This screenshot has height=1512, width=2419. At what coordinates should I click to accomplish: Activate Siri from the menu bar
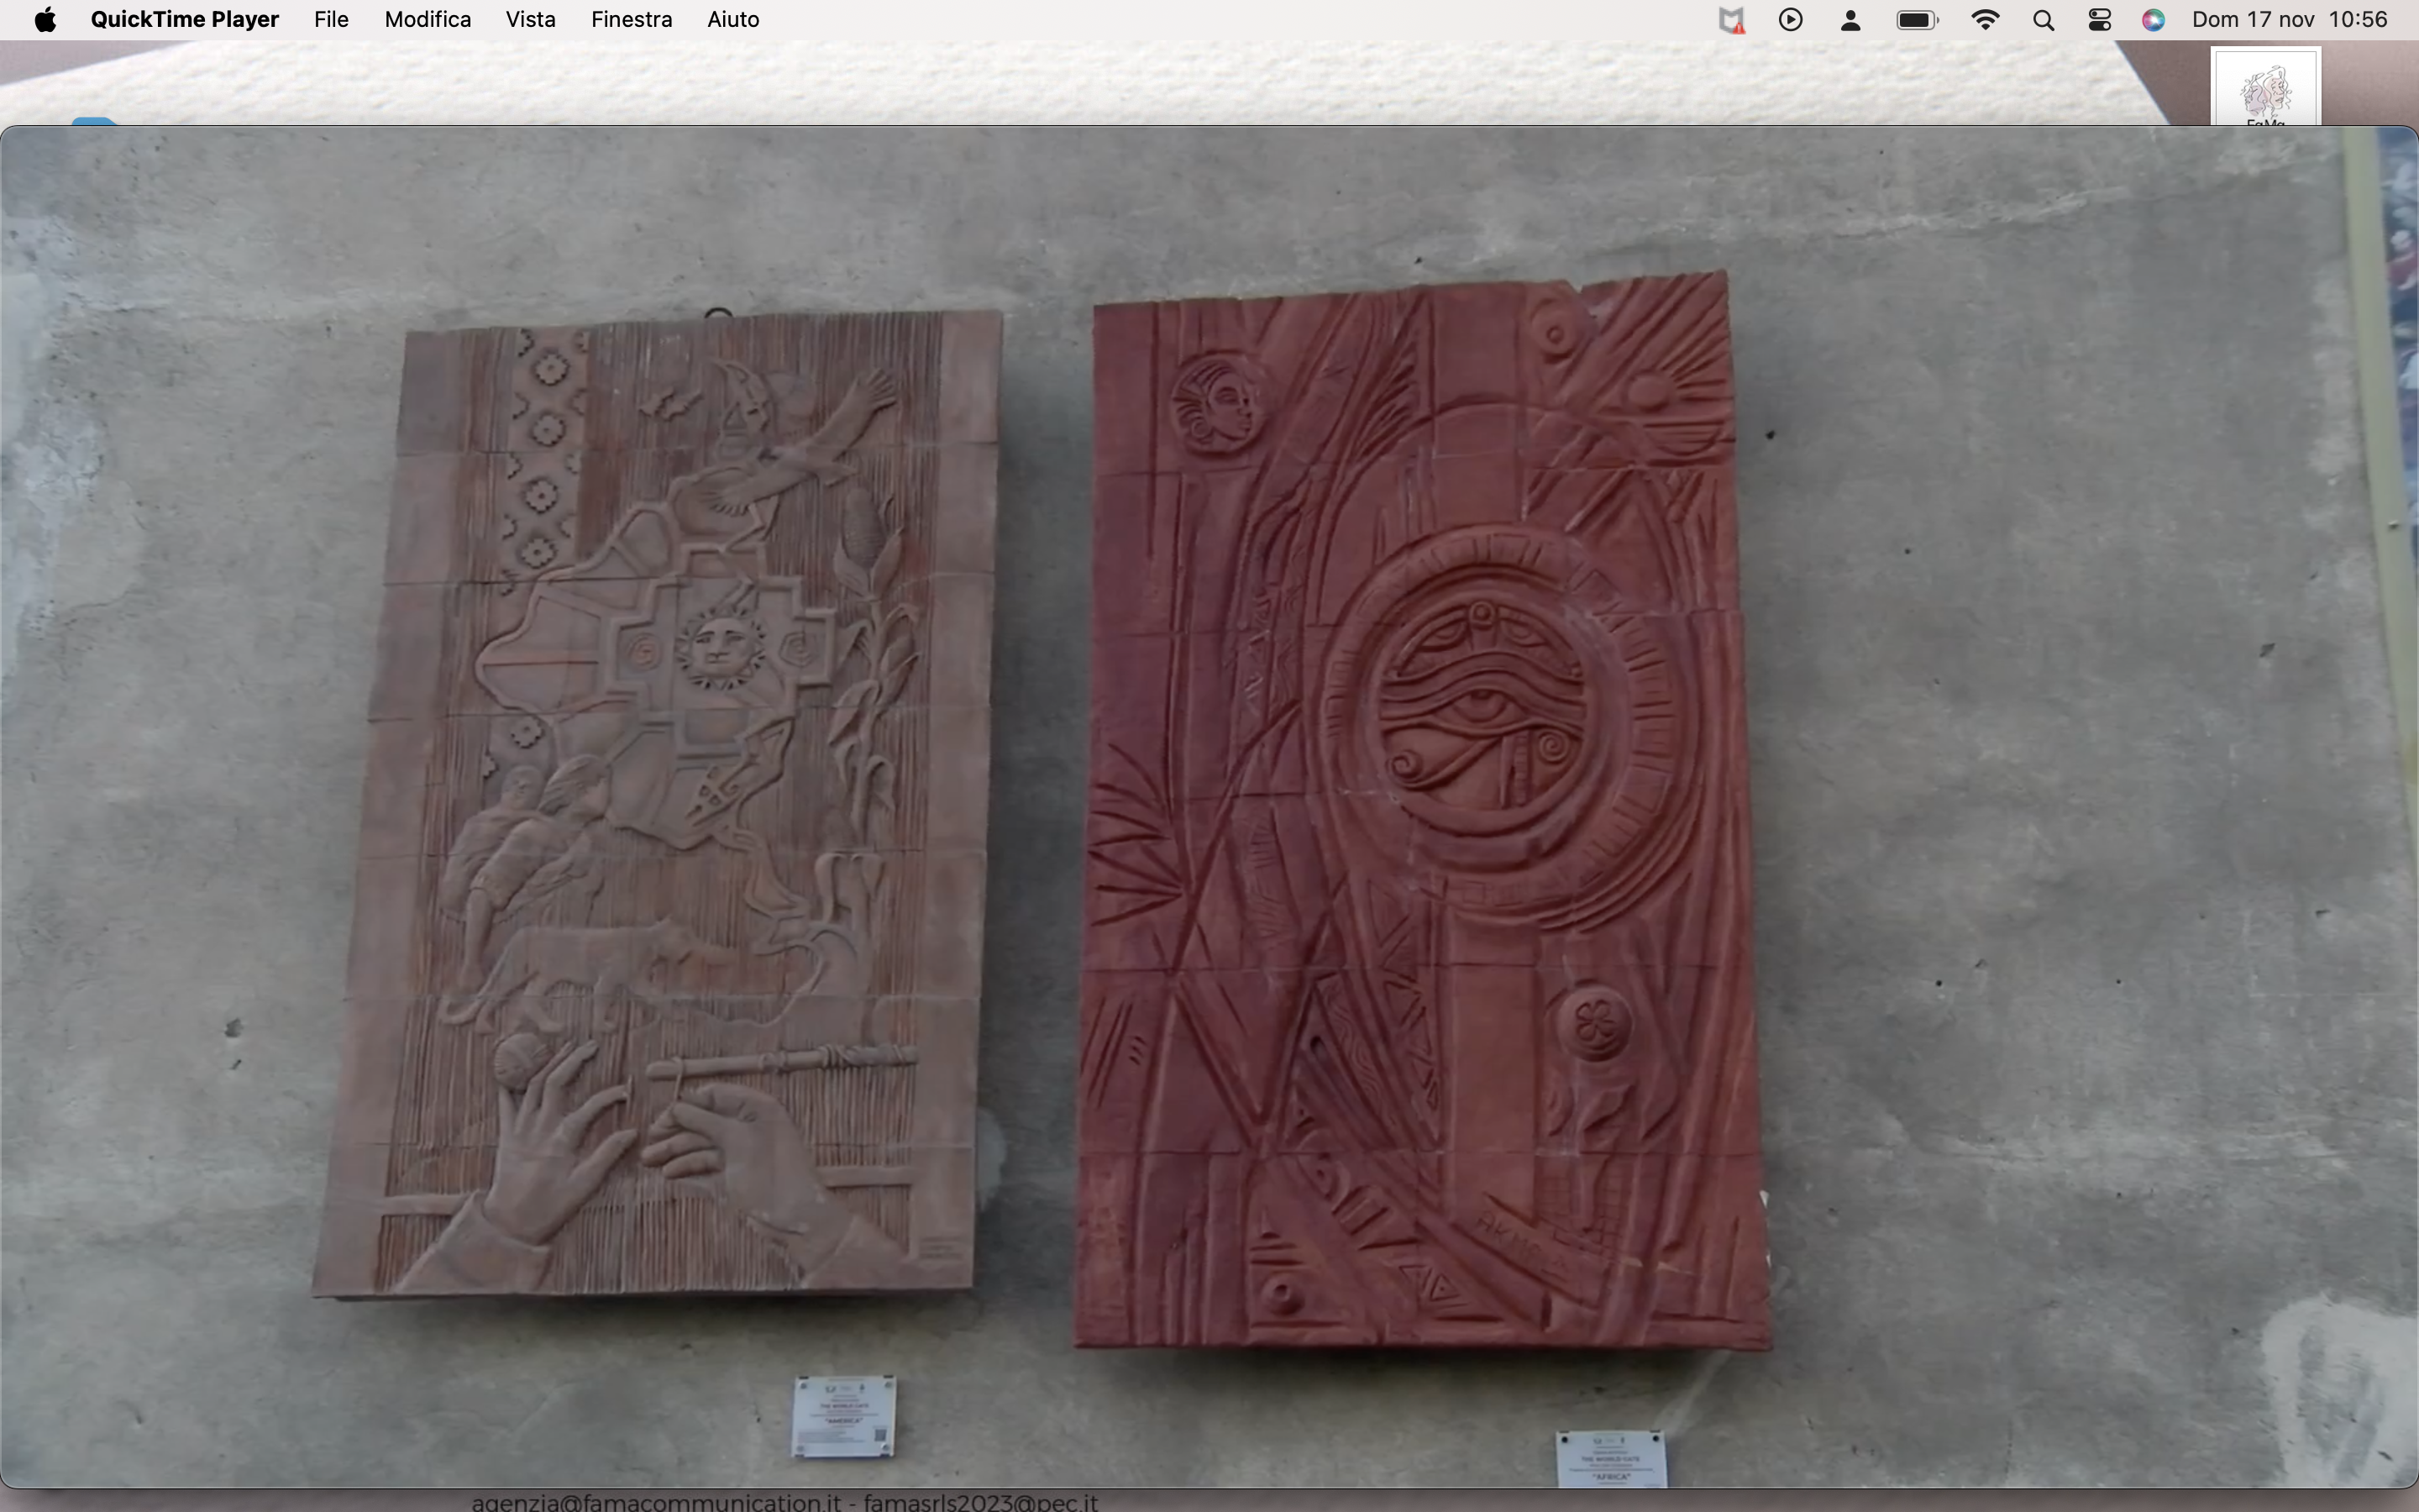click(2154, 20)
